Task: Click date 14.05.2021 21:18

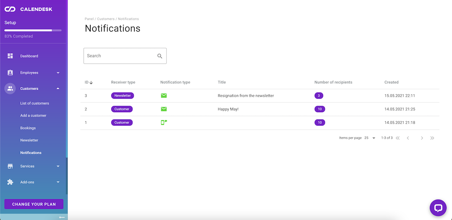Action: tap(400, 123)
